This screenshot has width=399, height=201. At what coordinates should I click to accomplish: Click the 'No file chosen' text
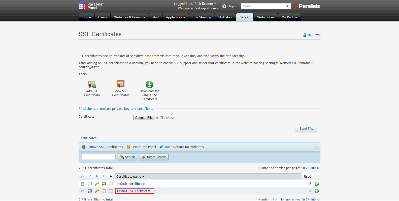[166, 118]
